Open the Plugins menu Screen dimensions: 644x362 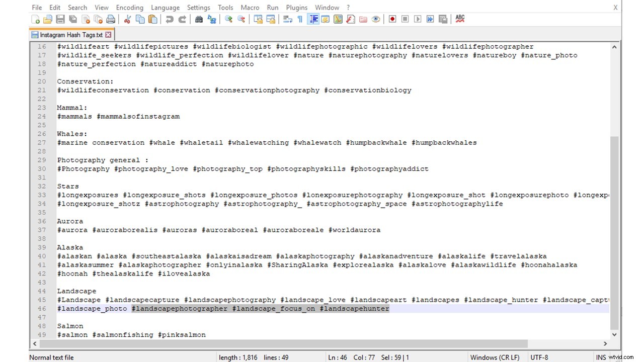point(296,8)
